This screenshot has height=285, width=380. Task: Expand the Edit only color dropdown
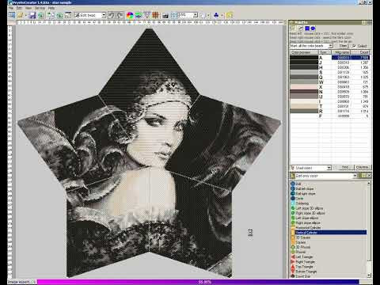[355, 176]
